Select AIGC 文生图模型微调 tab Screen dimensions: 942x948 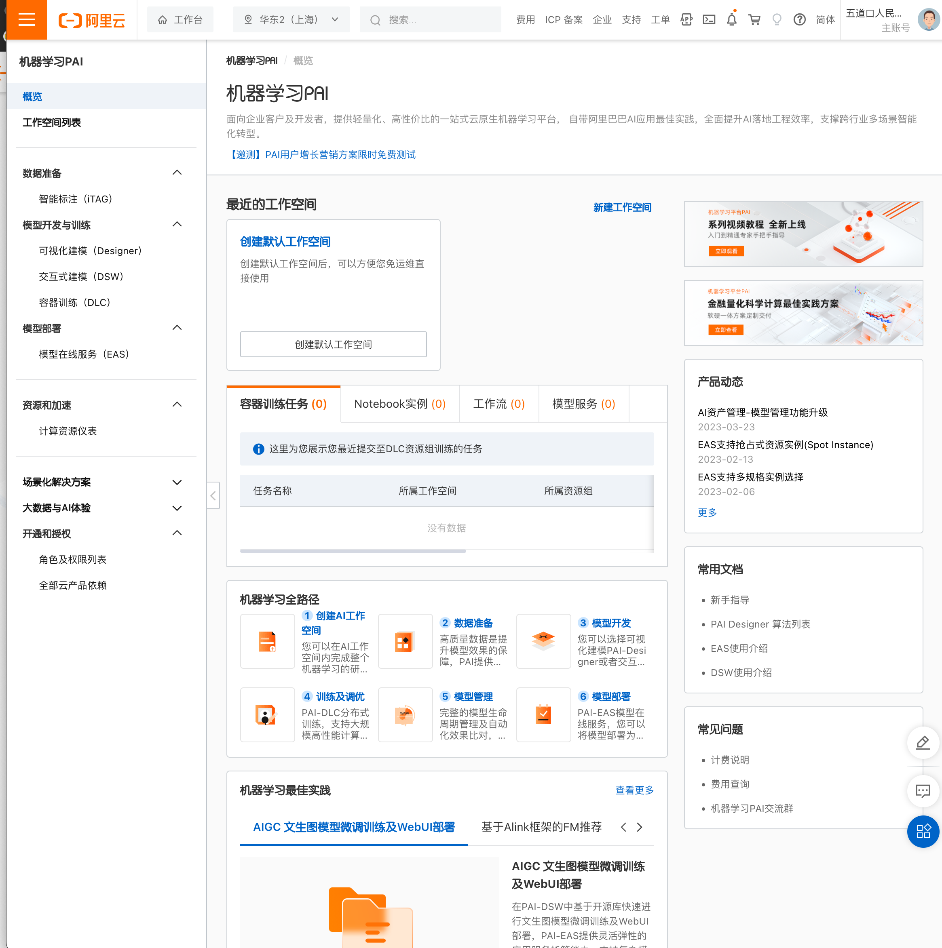point(354,827)
